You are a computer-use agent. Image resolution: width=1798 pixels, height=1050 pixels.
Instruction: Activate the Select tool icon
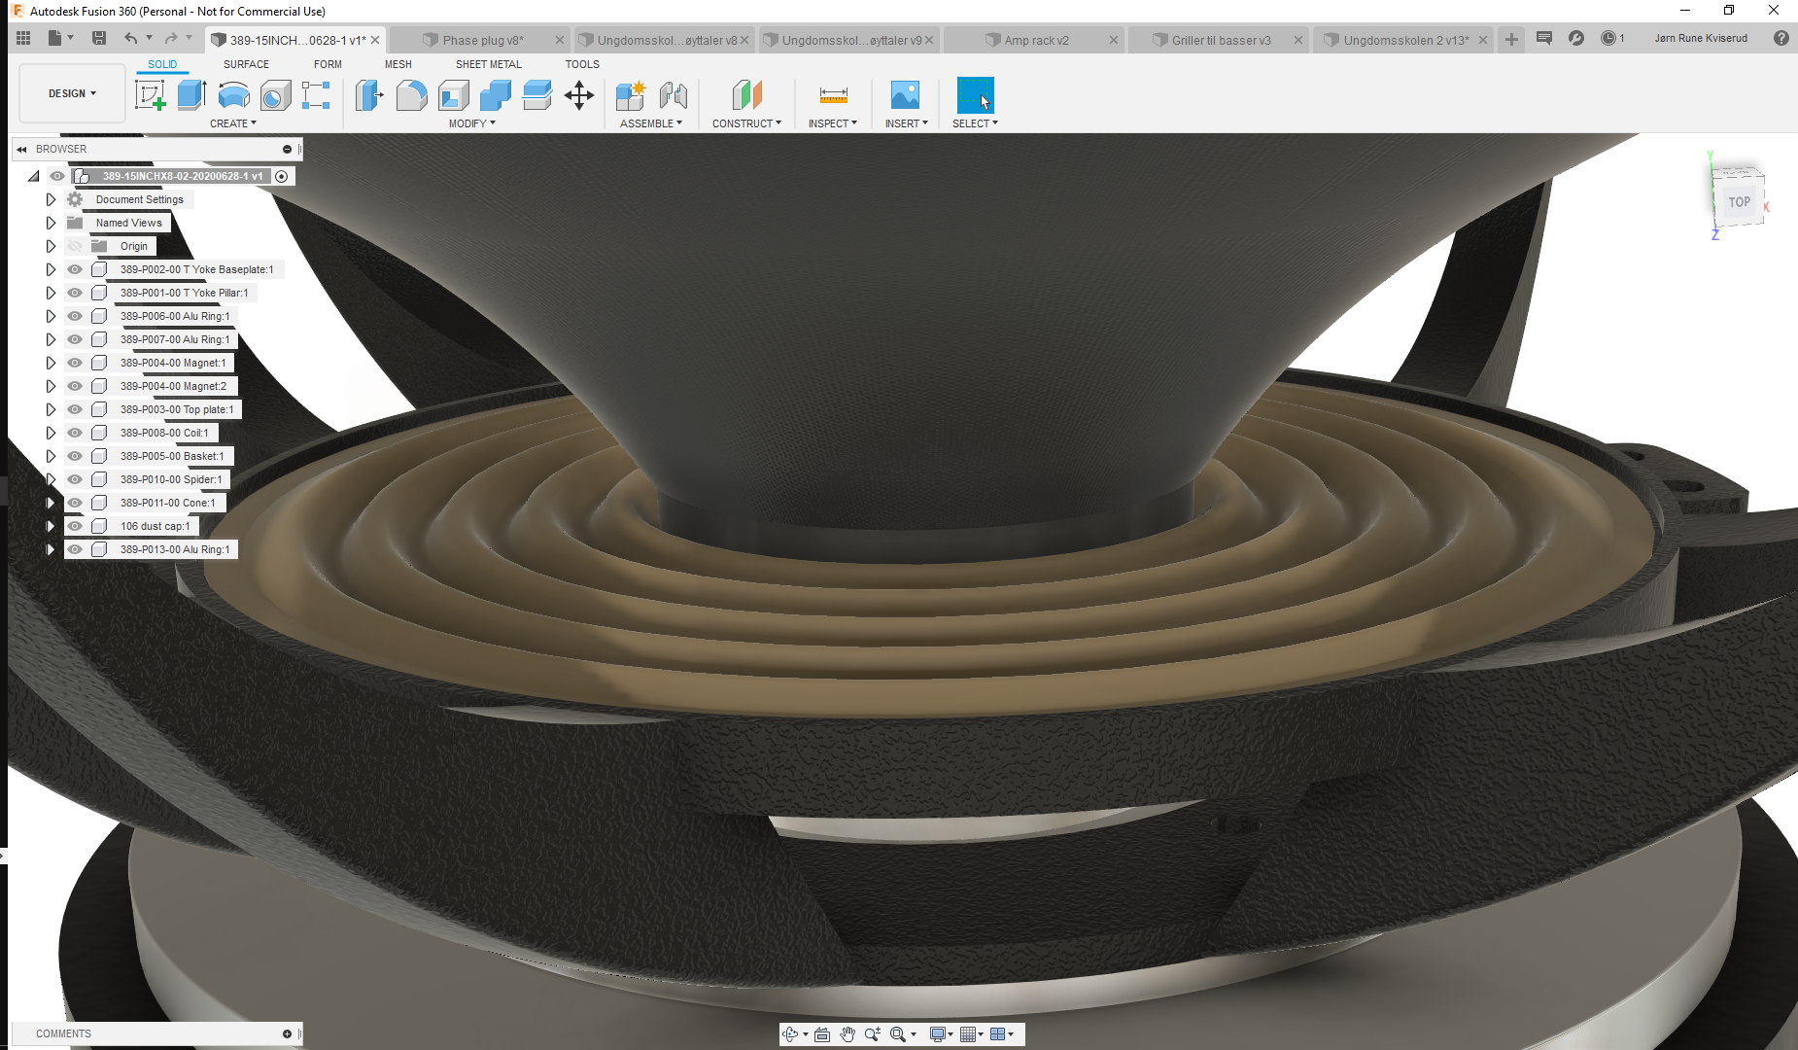click(976, 95)
